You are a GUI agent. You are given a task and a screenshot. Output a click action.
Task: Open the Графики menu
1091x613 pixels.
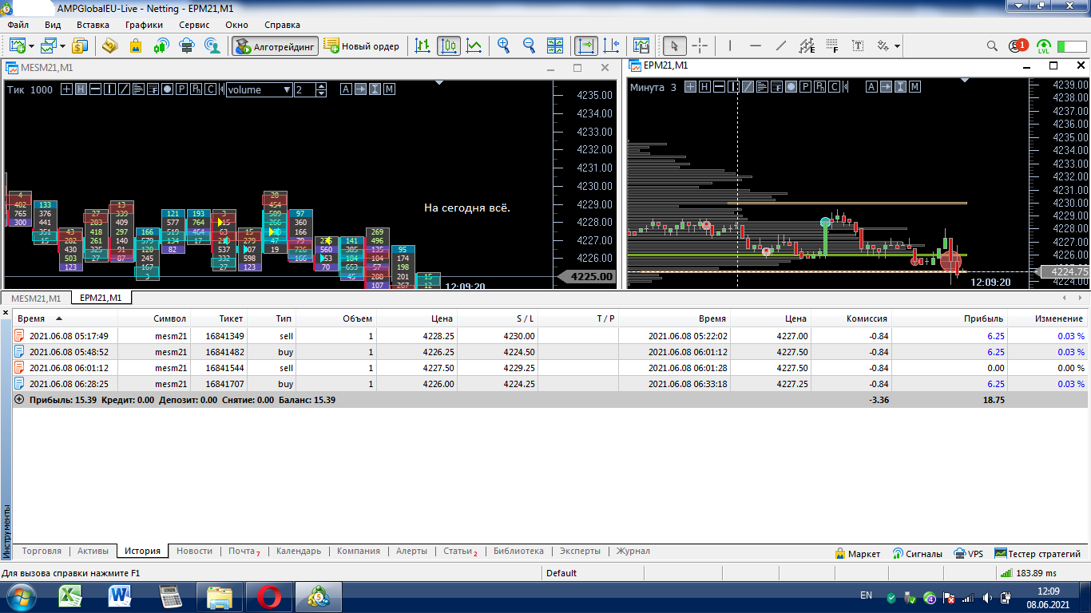(144, 25)
